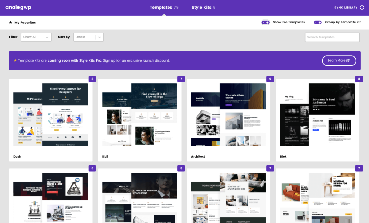Switch to the Style Kits tab
369x223 pixels.
(204, 8)
